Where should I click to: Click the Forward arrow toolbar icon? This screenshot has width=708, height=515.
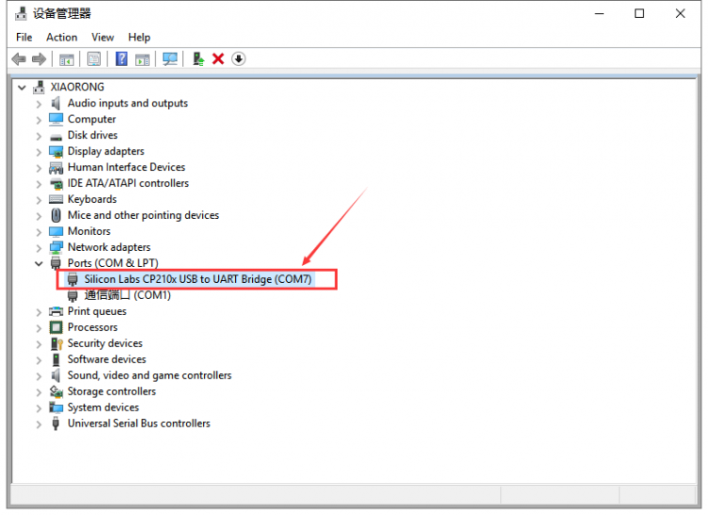point(39,59)
